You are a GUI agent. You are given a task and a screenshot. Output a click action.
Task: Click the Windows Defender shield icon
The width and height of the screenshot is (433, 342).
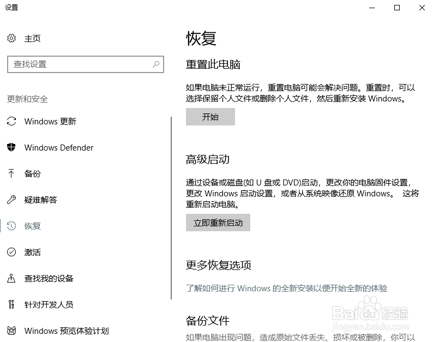tap(11, 147)
